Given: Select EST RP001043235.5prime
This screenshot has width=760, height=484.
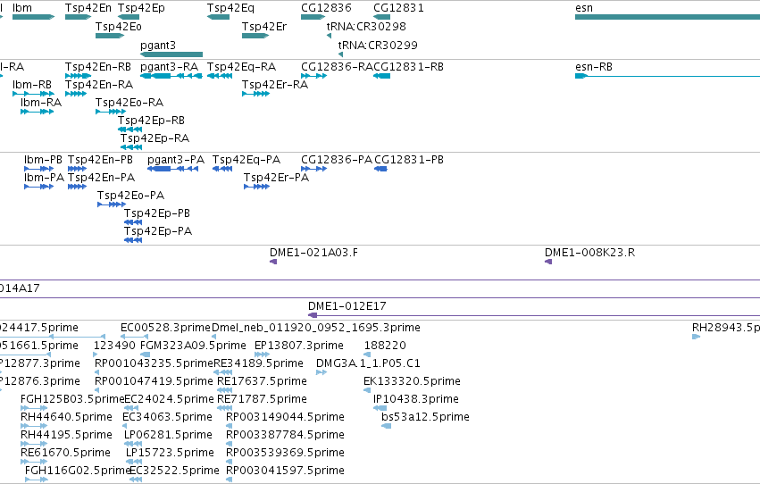Looking at the screenshot, I should (97, 372).
